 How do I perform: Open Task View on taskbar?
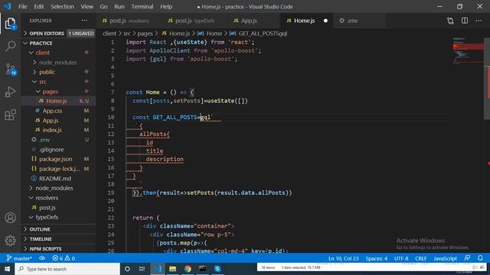coord(142,269)
